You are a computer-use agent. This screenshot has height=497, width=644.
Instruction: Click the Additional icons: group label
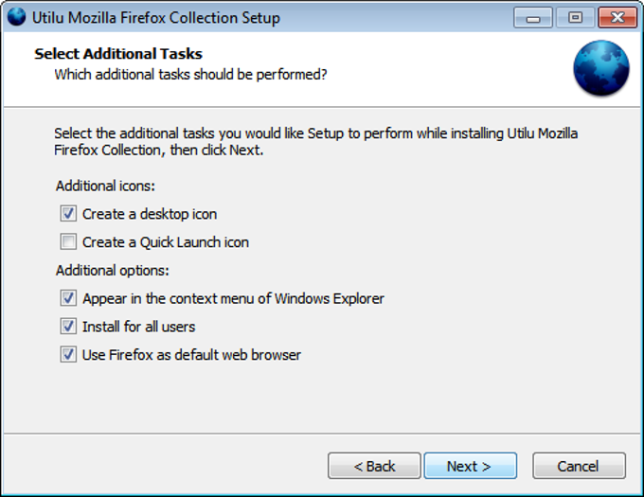(x=105, y=186)
